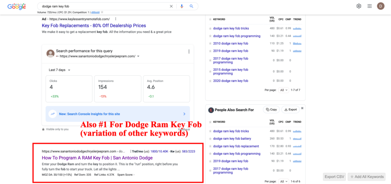
Task: Click the "Ref Dom: 335" value
Action: [x=83, y=175]
